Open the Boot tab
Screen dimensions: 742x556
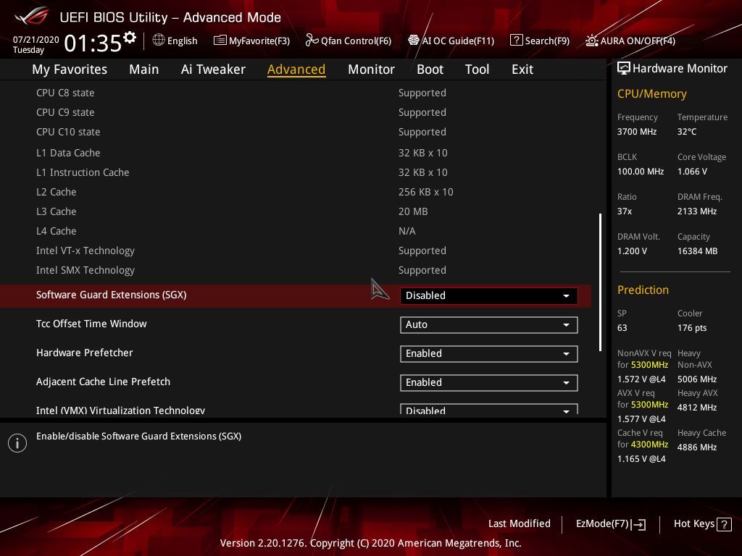tap(430, 69)
